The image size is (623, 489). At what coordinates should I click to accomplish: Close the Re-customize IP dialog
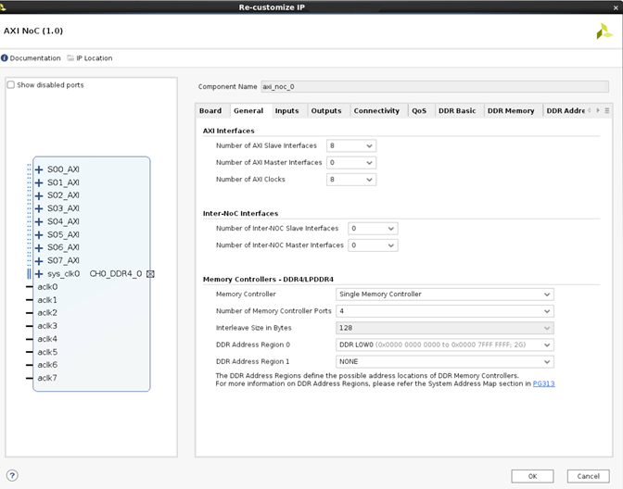pyautogui.click(x=616, y=7)
